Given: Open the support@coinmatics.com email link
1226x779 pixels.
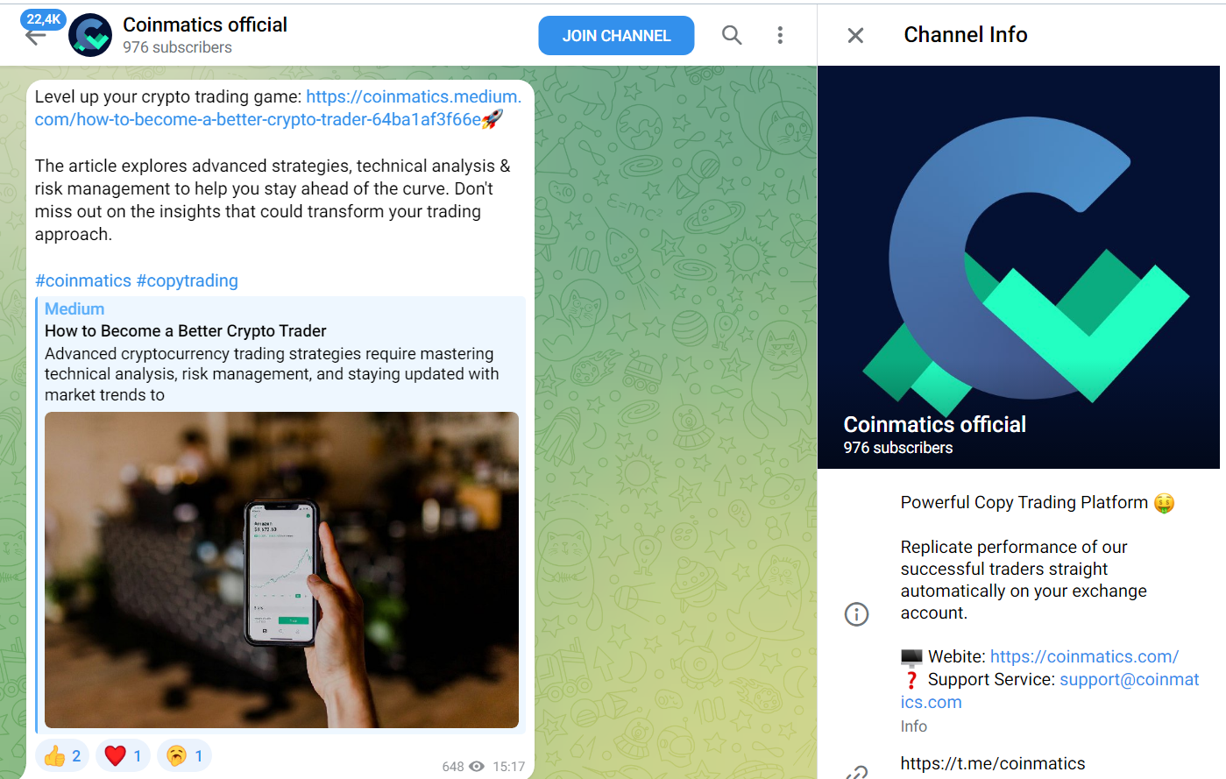Looking at the screenshot, I should click(1050, 690).
